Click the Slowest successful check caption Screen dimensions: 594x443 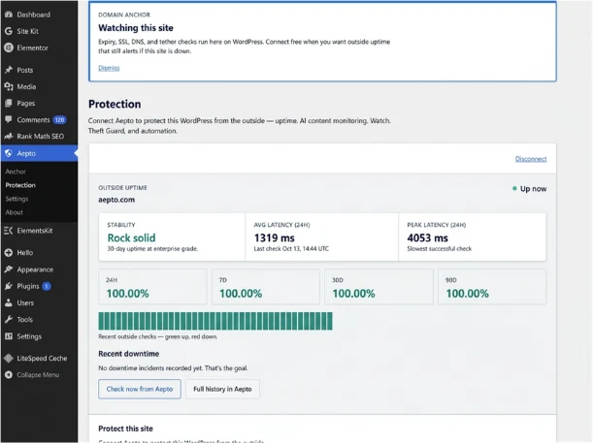(439, 248)
